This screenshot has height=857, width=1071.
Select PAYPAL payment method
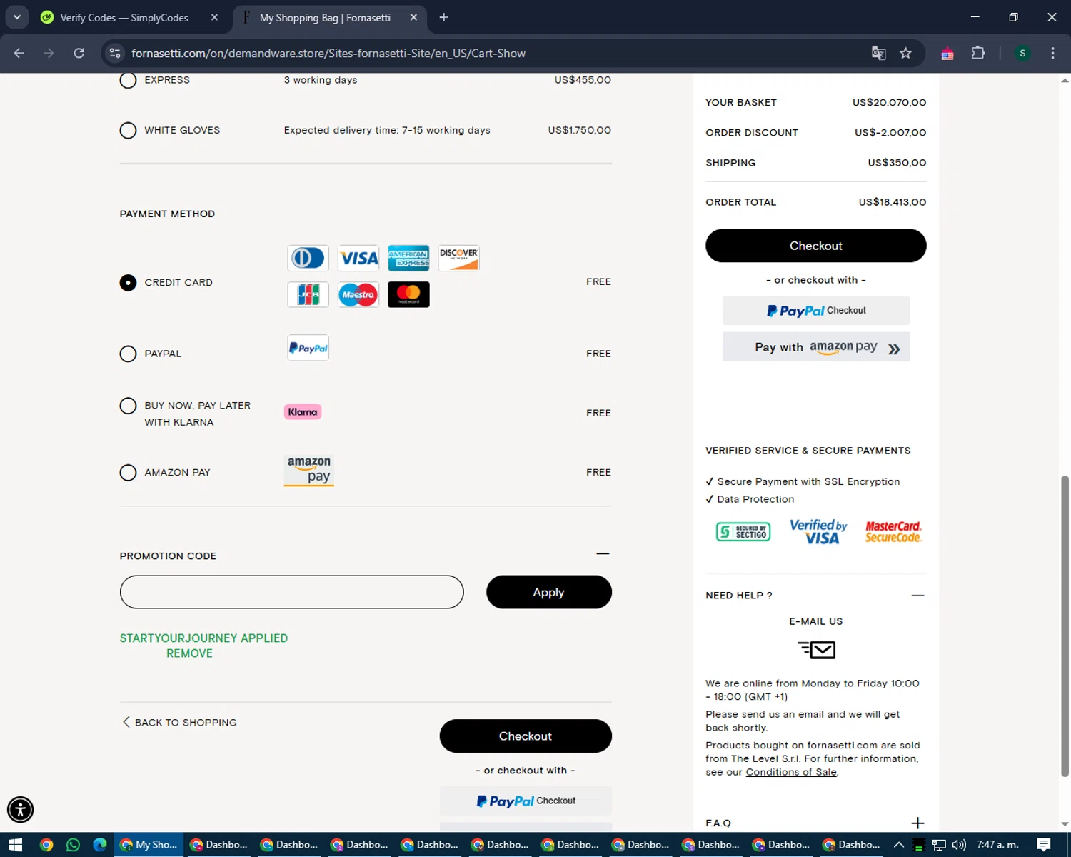pos(128,354)
